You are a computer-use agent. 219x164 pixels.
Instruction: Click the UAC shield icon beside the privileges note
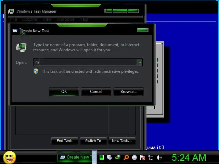pos(36,71)
